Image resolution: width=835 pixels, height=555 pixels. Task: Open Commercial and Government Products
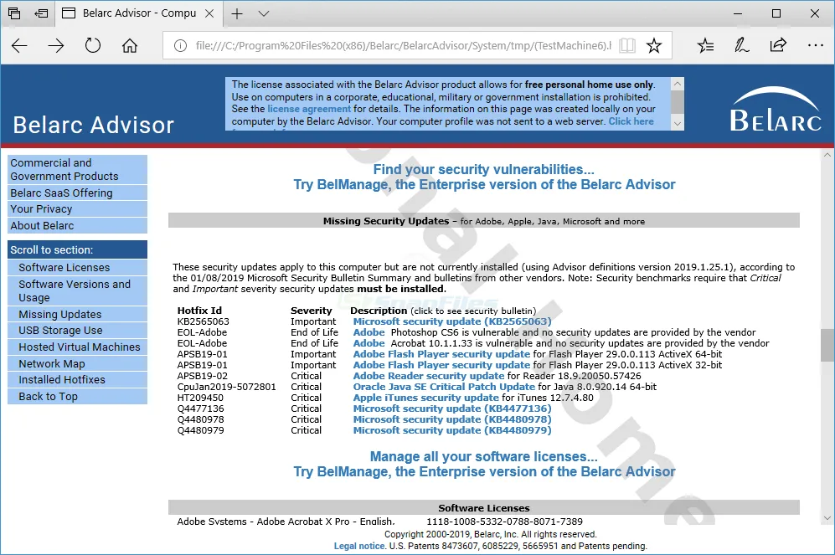point(77,169)
